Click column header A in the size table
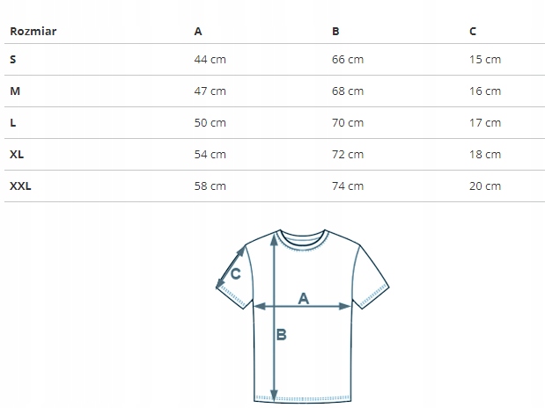Viewport: 545px width, 408px height. click(198, 32)
